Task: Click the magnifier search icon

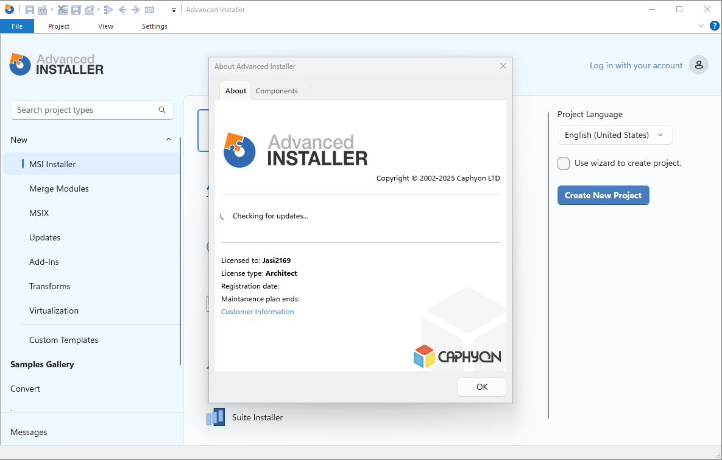Action: [162, 110]
